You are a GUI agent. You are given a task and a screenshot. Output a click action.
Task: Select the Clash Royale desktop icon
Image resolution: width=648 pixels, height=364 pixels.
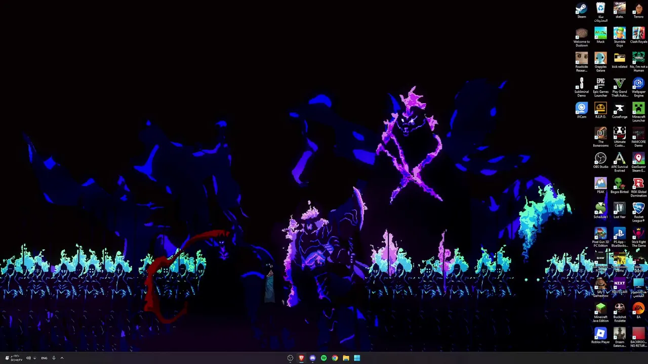pyautogui.click(x=638, y=36)
